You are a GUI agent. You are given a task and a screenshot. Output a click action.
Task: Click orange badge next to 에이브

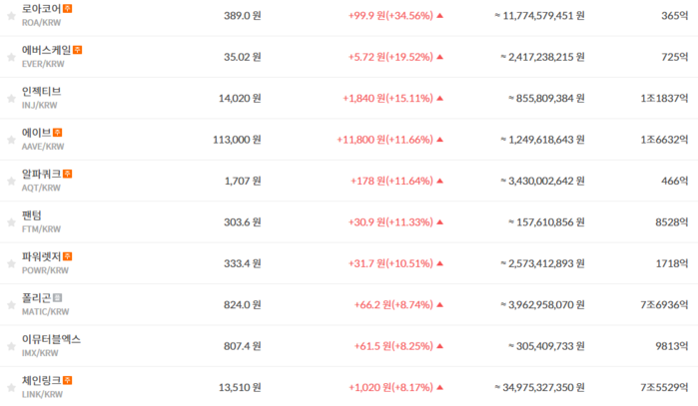pos(58,133)
